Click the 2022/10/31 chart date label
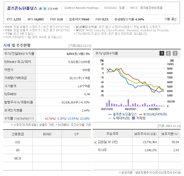 click(130, 109)
